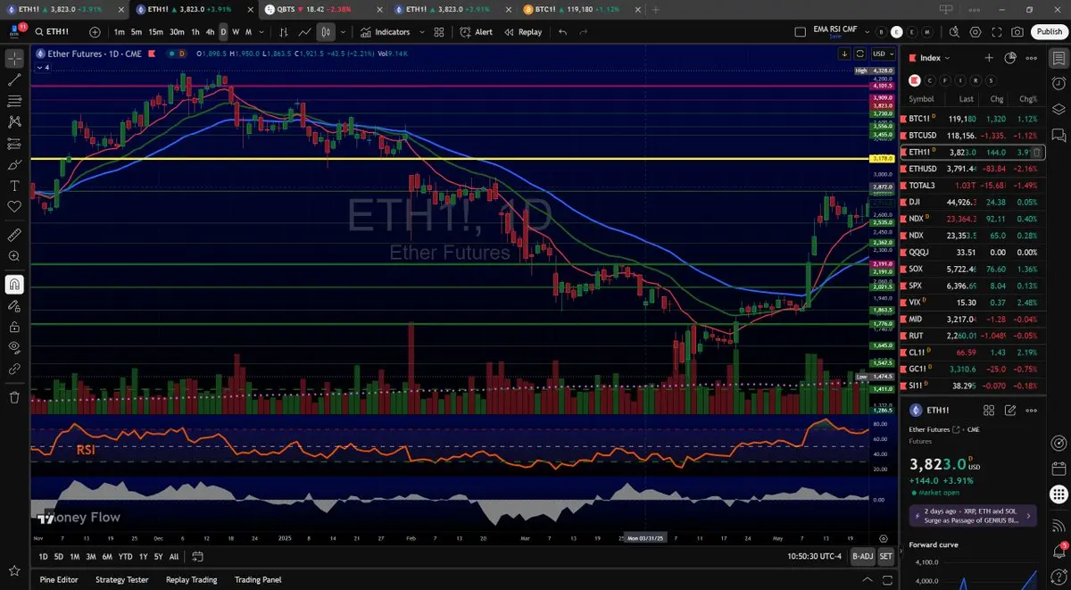The width and height of the screenshot is (1071, 590).
Task: Select the crosshair cursor tool
Action: (14, 59)
